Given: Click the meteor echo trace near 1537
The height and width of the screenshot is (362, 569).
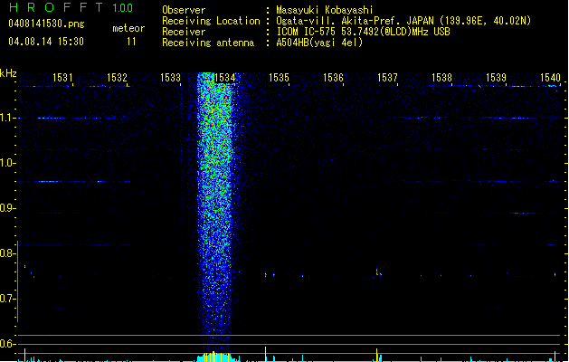Looking at the screenshot, I should point(378,272).
